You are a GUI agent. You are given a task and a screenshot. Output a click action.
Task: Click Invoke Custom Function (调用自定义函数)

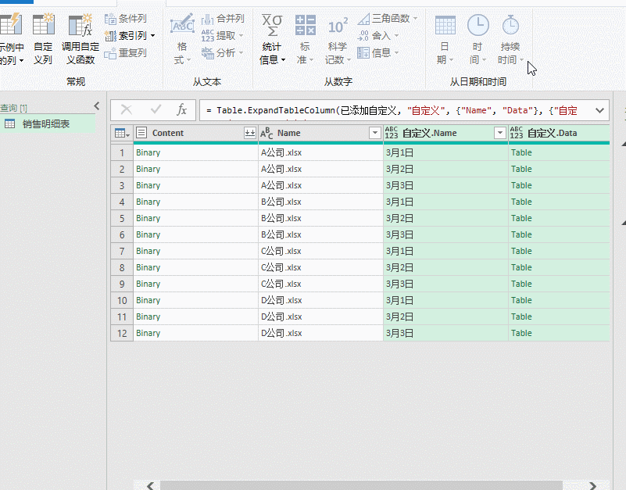[80, 39]
